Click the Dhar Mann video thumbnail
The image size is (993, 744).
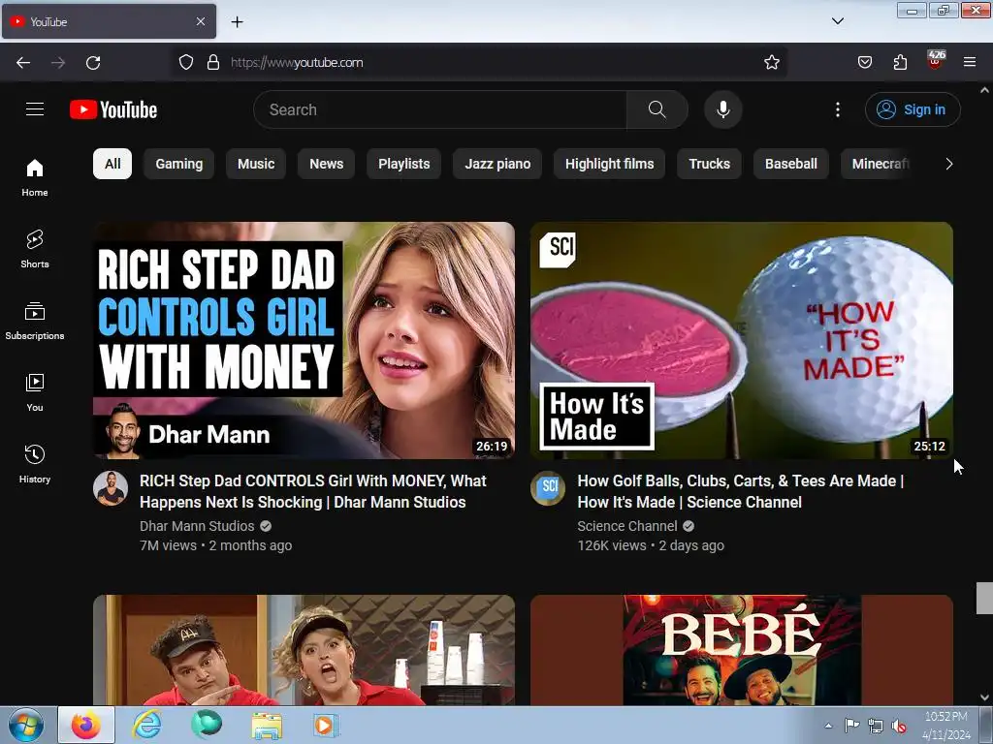tap(304, 340)
